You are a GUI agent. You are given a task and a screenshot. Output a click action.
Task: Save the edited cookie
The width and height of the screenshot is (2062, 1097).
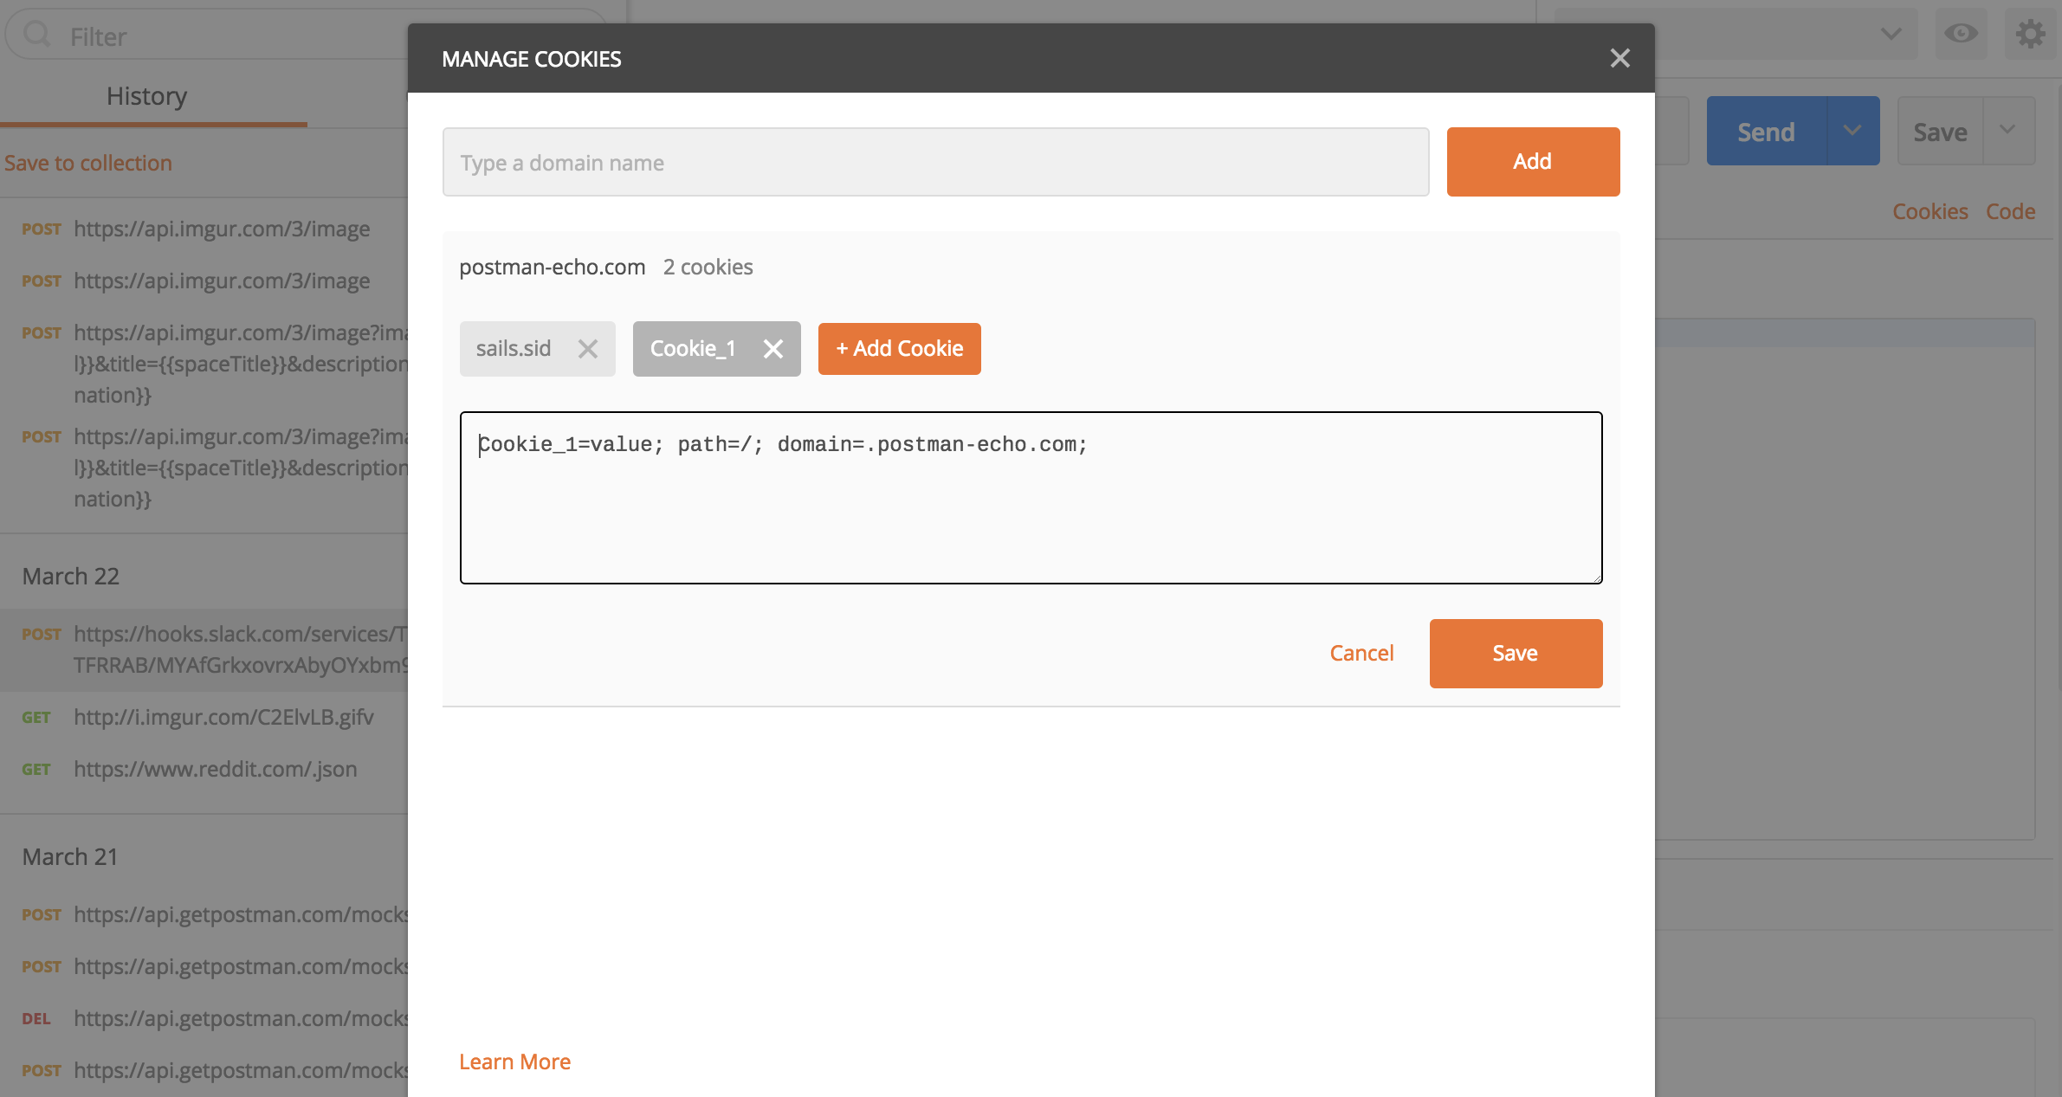coord(1515,654)
